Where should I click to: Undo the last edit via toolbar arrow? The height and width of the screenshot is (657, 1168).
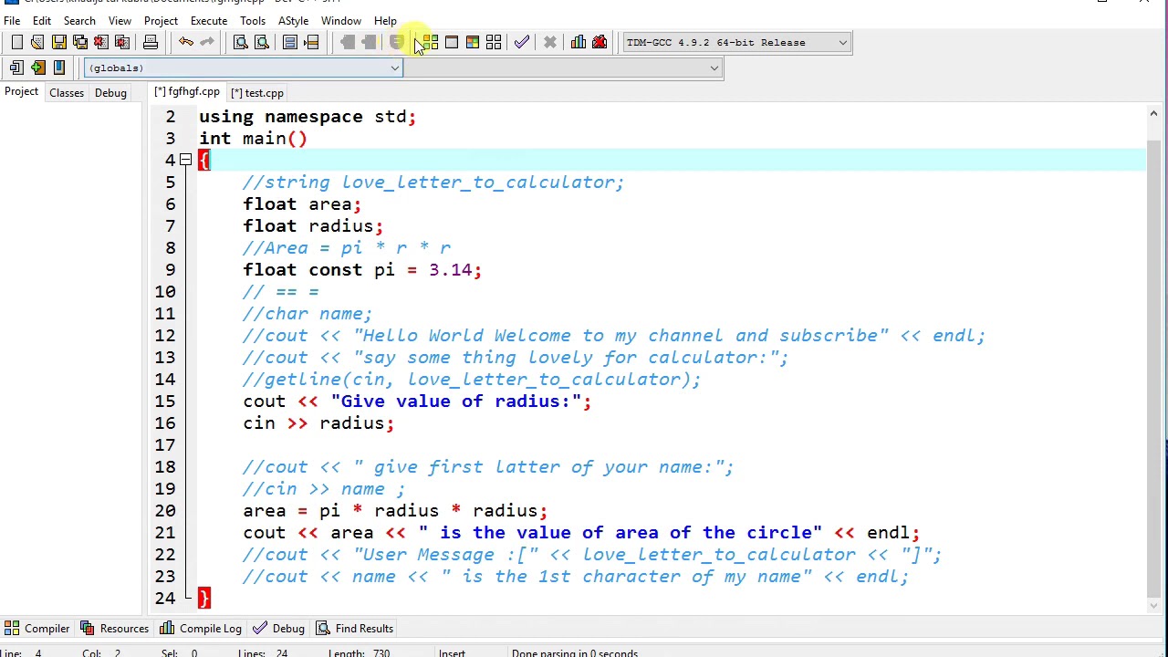point(186,42)
